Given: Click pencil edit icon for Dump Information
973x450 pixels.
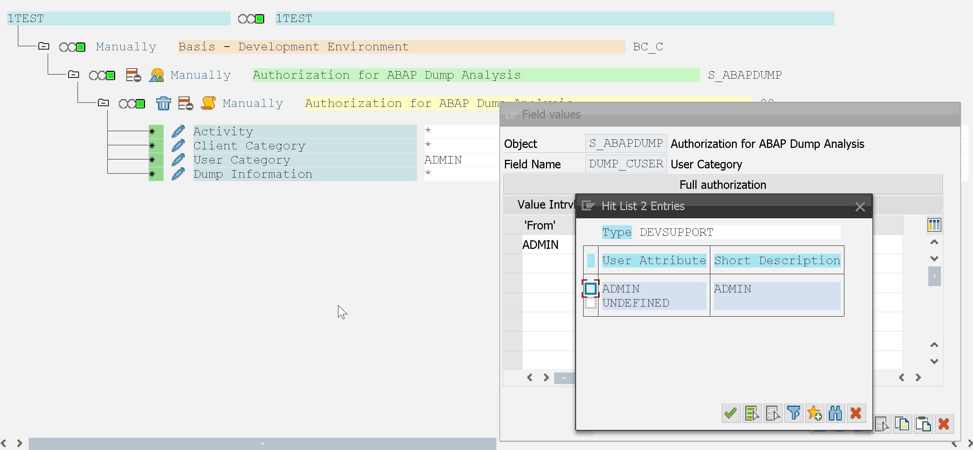Looking at the screenshot, I should 178,174.
